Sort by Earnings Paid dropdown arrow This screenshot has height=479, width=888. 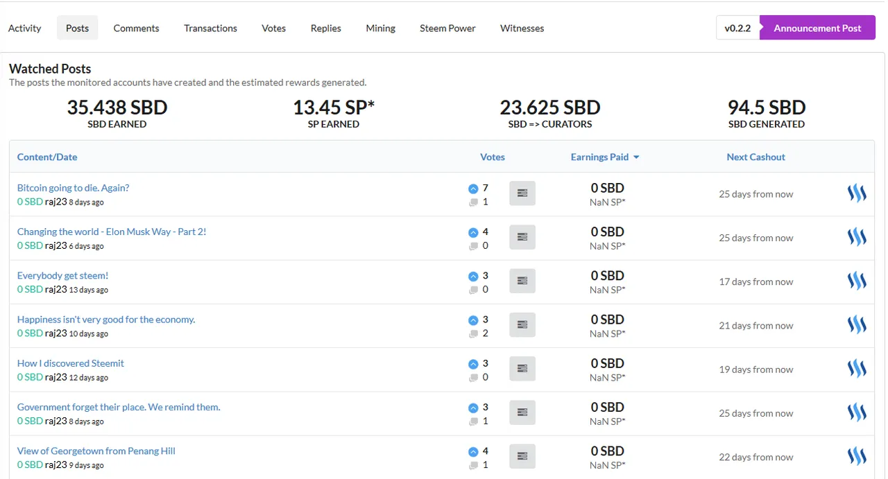click(x=636, y=157)
